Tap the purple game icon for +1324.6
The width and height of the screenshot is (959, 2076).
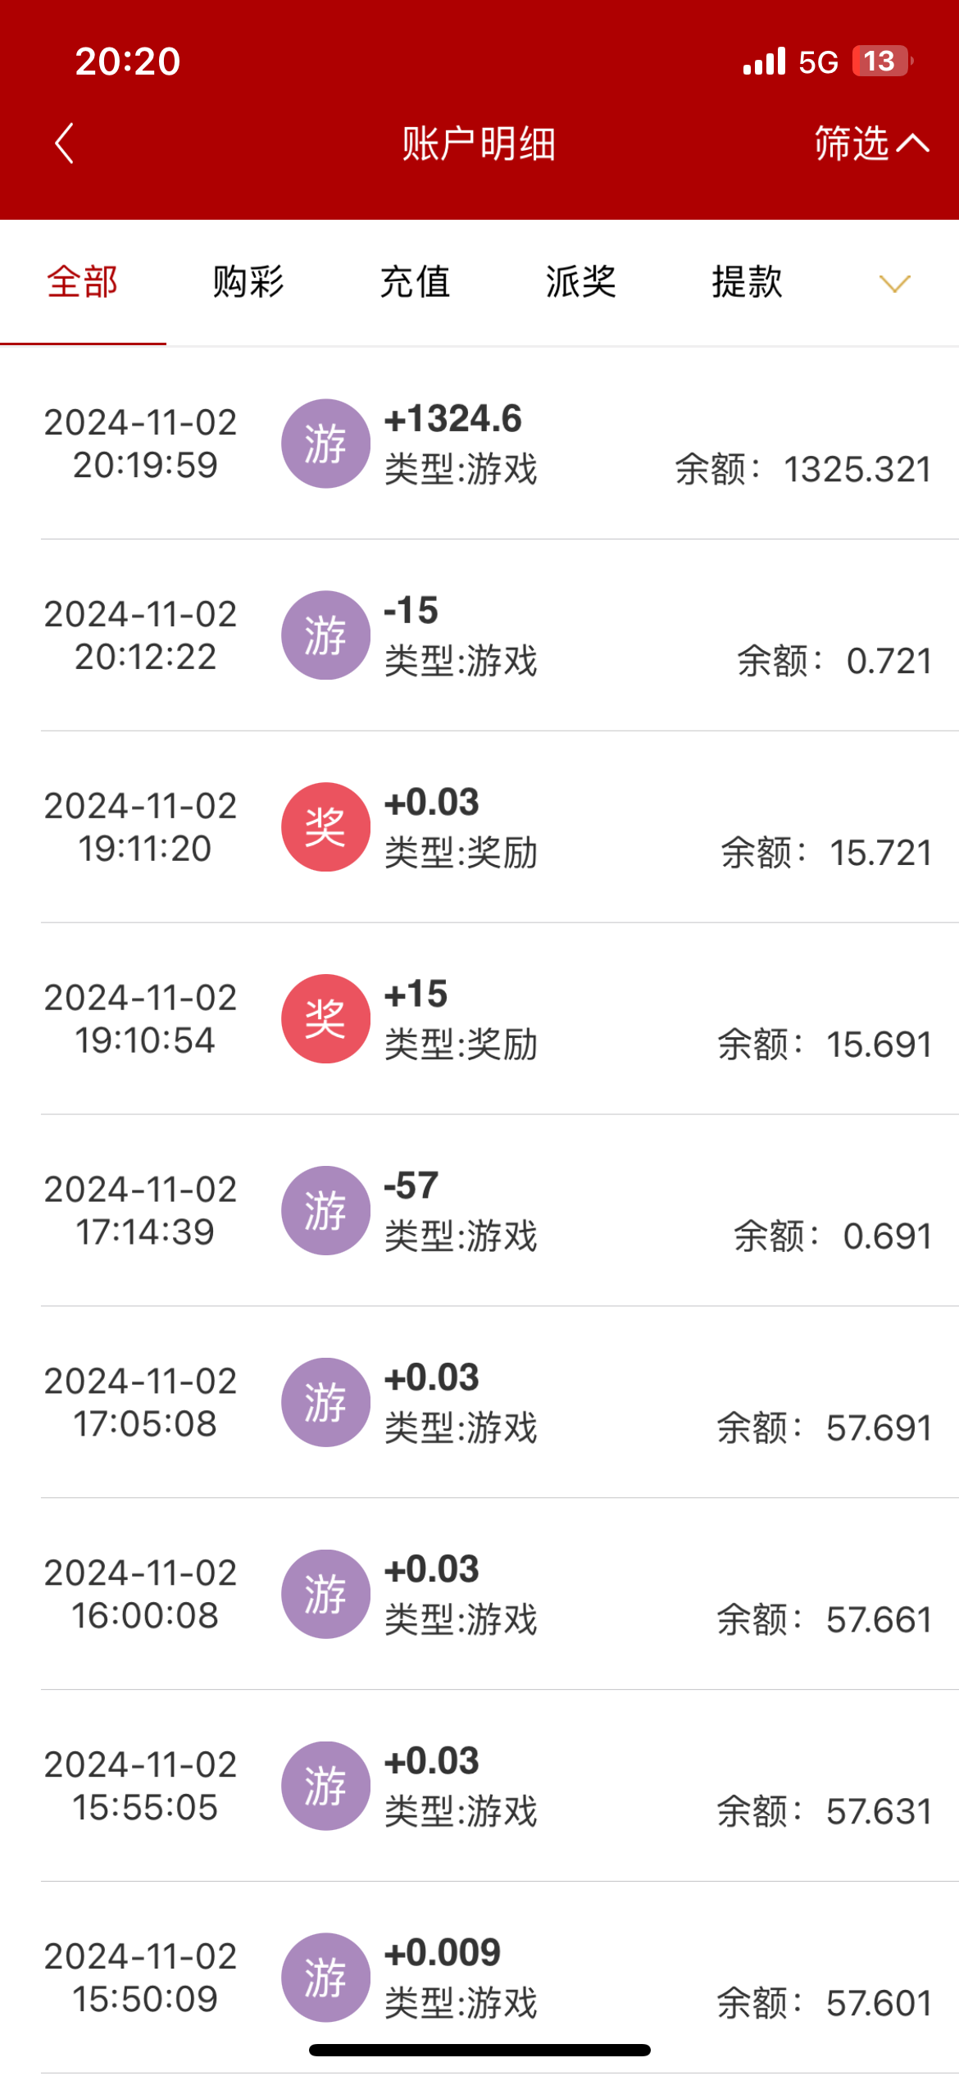(325, 444)
